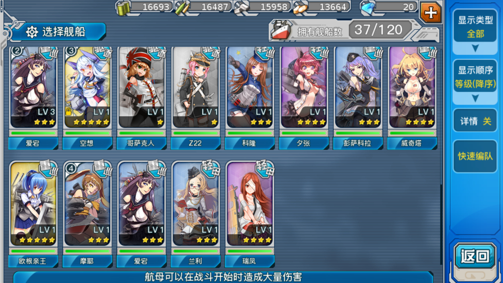Click the 快速编队 quick formation button

point(475,156)
